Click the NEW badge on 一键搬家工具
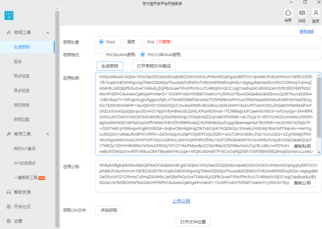Image resolution: width=322 pixels, height=229 pixels. tap(42, 178)
